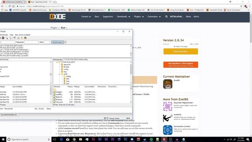Open Chrome from the taskbar
The width and height of the screenshot is (252, 142).
click(x=74, y=139)
